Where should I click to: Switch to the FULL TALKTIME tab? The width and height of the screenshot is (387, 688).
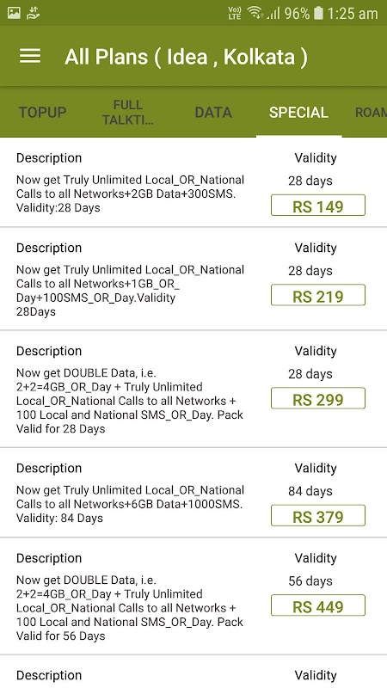127,113
